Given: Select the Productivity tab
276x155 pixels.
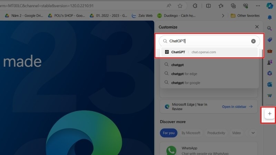Looking at the screenshot, I should 216,133.
